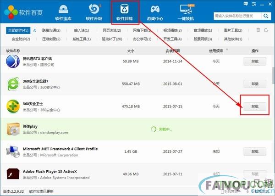Filter by 驱动补丁(20) category
The width and height of the screenshot is (275, 196).
pos(112,39)
